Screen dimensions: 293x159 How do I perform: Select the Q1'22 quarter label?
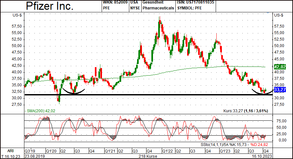pyautogui.click(x=167, y=151)
